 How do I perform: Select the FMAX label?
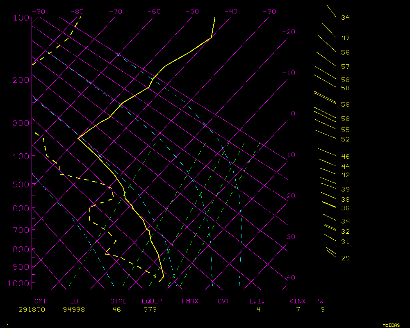click(x=190, y=301)
